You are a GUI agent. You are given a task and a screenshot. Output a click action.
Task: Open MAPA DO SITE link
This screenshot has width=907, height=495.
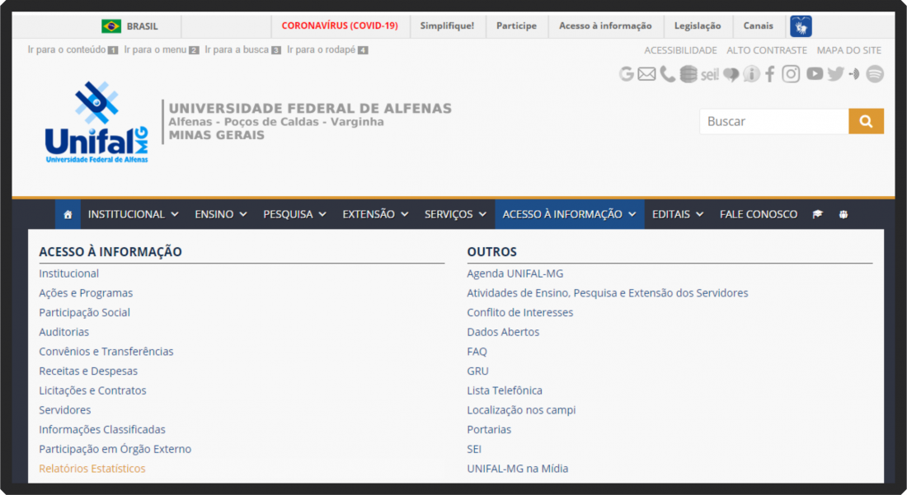pos(849,50)
